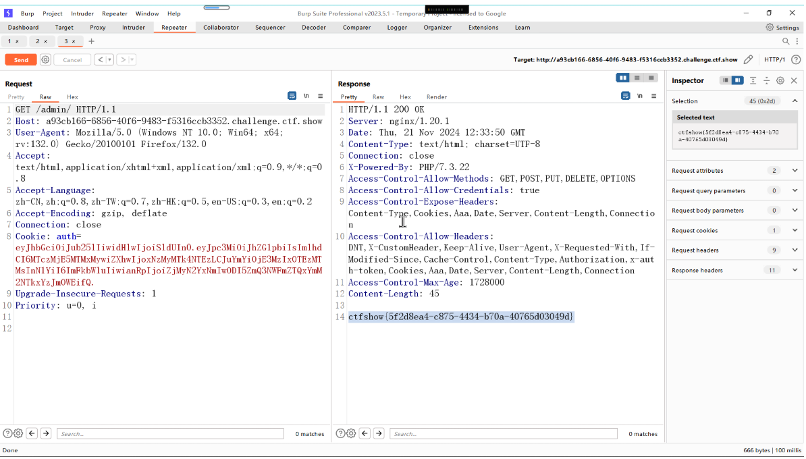Image resolution: width=806 pixels, height=459 pixels.
Task: Open Response pane hamburger menu
Action: pyautogui.click(x=654, y=96)
